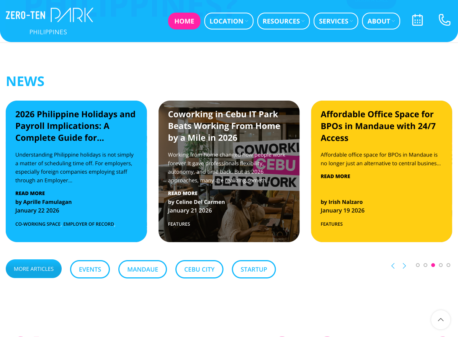Click the Zero-Ten Park Philippines logo
The width and height of the screenshot is (458, 337).
pos(49,21)
